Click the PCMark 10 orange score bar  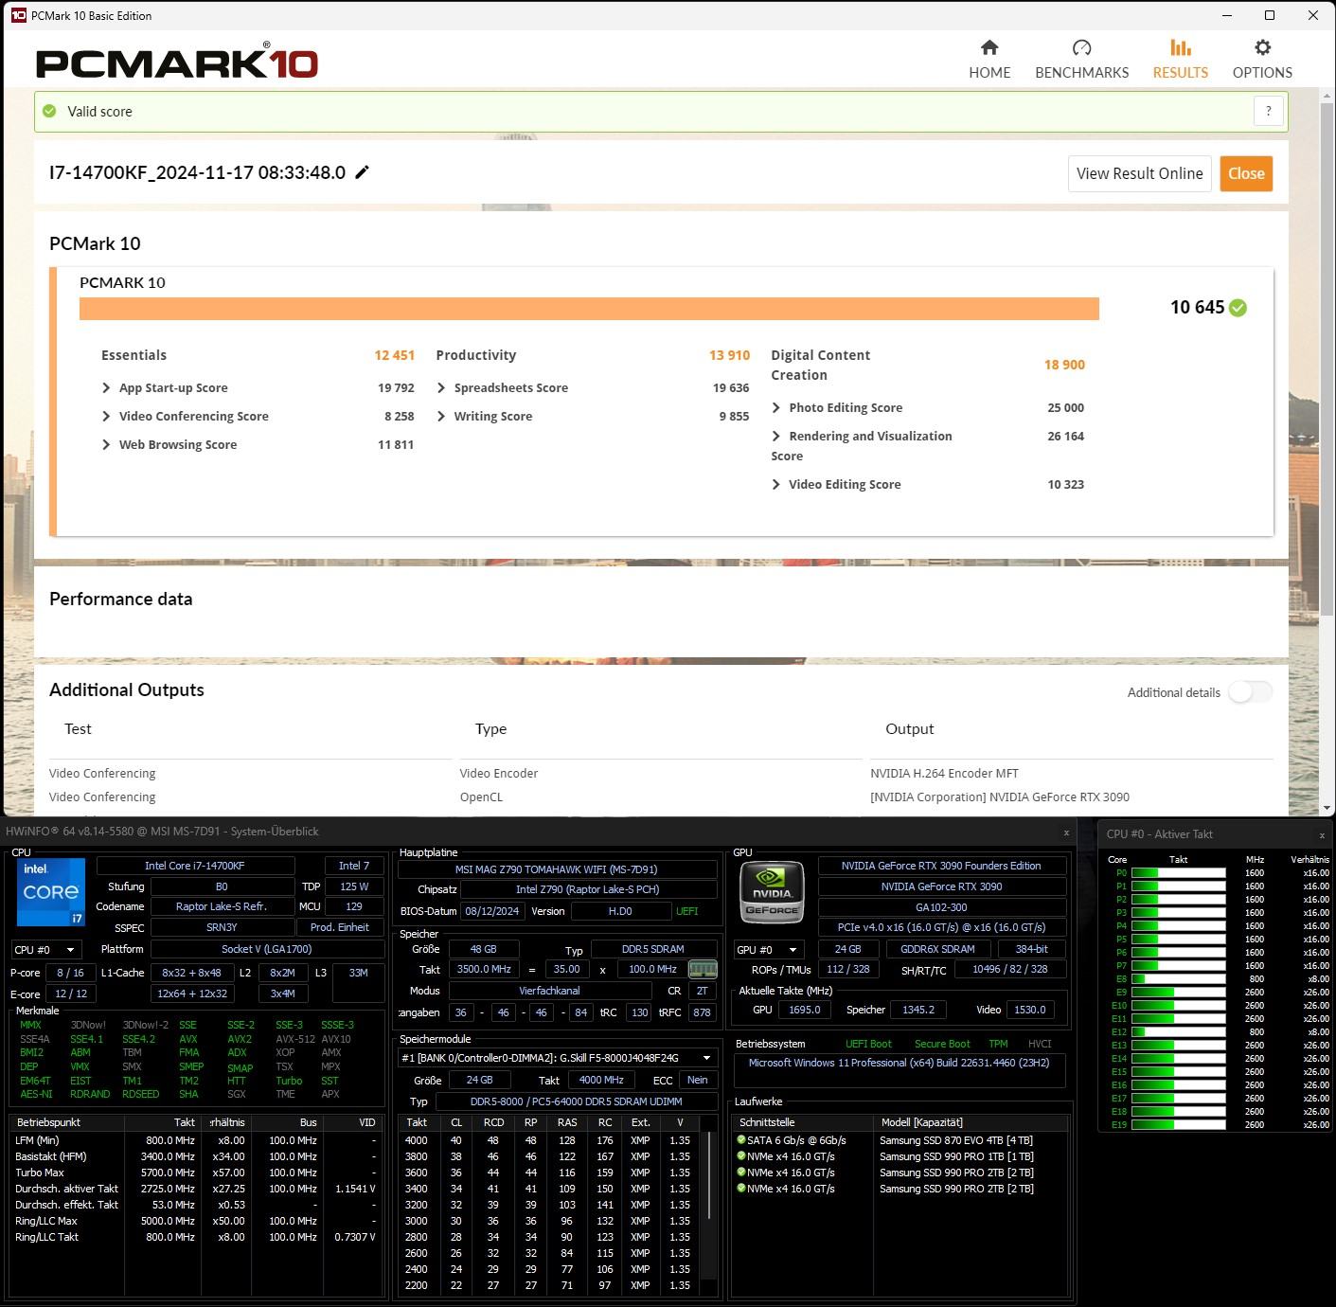point(589,309)
